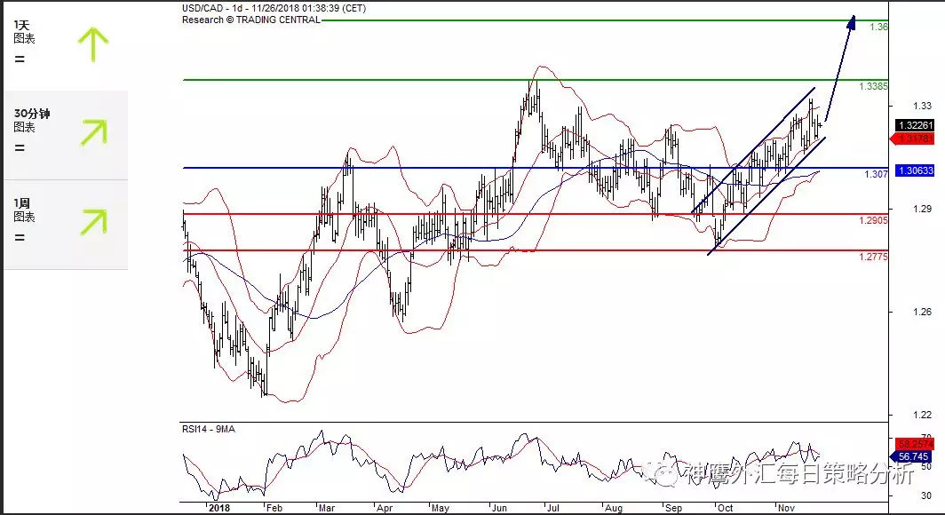Screen dimensions: 945x515
Task: Switch to the 30分钟 图表 tab
Action: [30, 121]
